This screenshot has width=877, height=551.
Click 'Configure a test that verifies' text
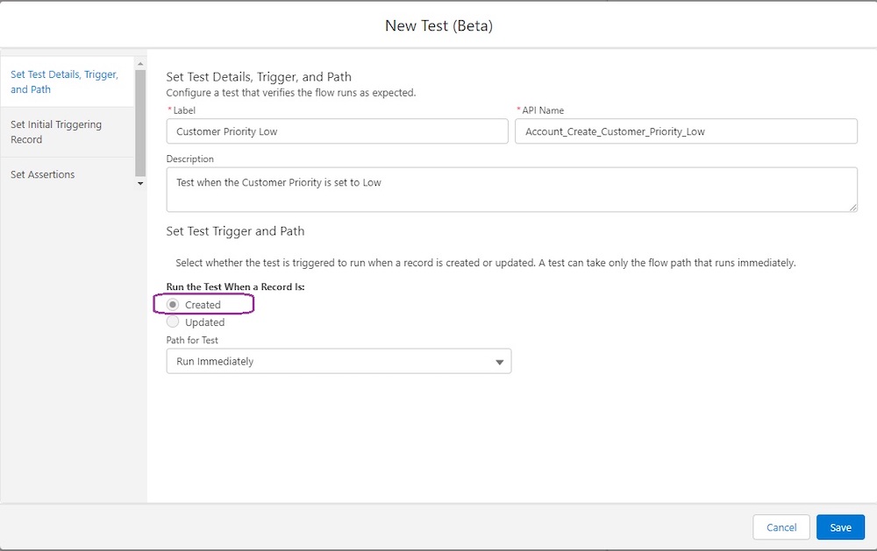[x=291, y=93]
